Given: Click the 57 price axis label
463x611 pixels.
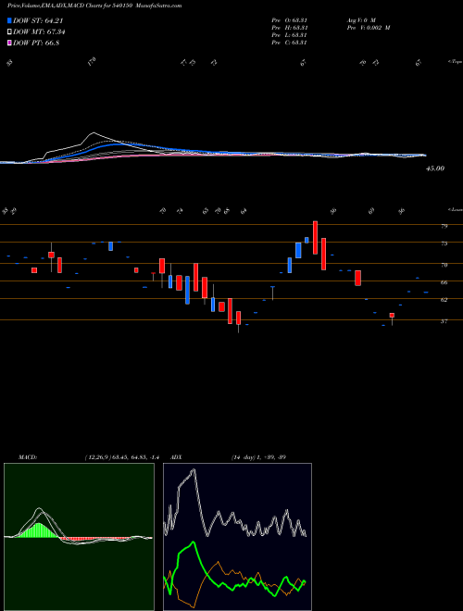Looking at the screenshot, I should 444,321.
